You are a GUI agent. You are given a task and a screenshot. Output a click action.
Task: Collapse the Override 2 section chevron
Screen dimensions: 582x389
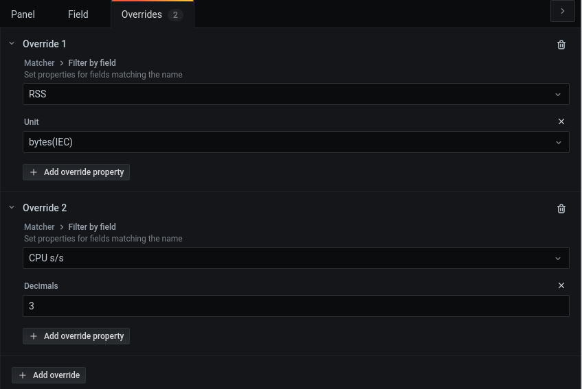pyautogui.click(x=12, y=207)
